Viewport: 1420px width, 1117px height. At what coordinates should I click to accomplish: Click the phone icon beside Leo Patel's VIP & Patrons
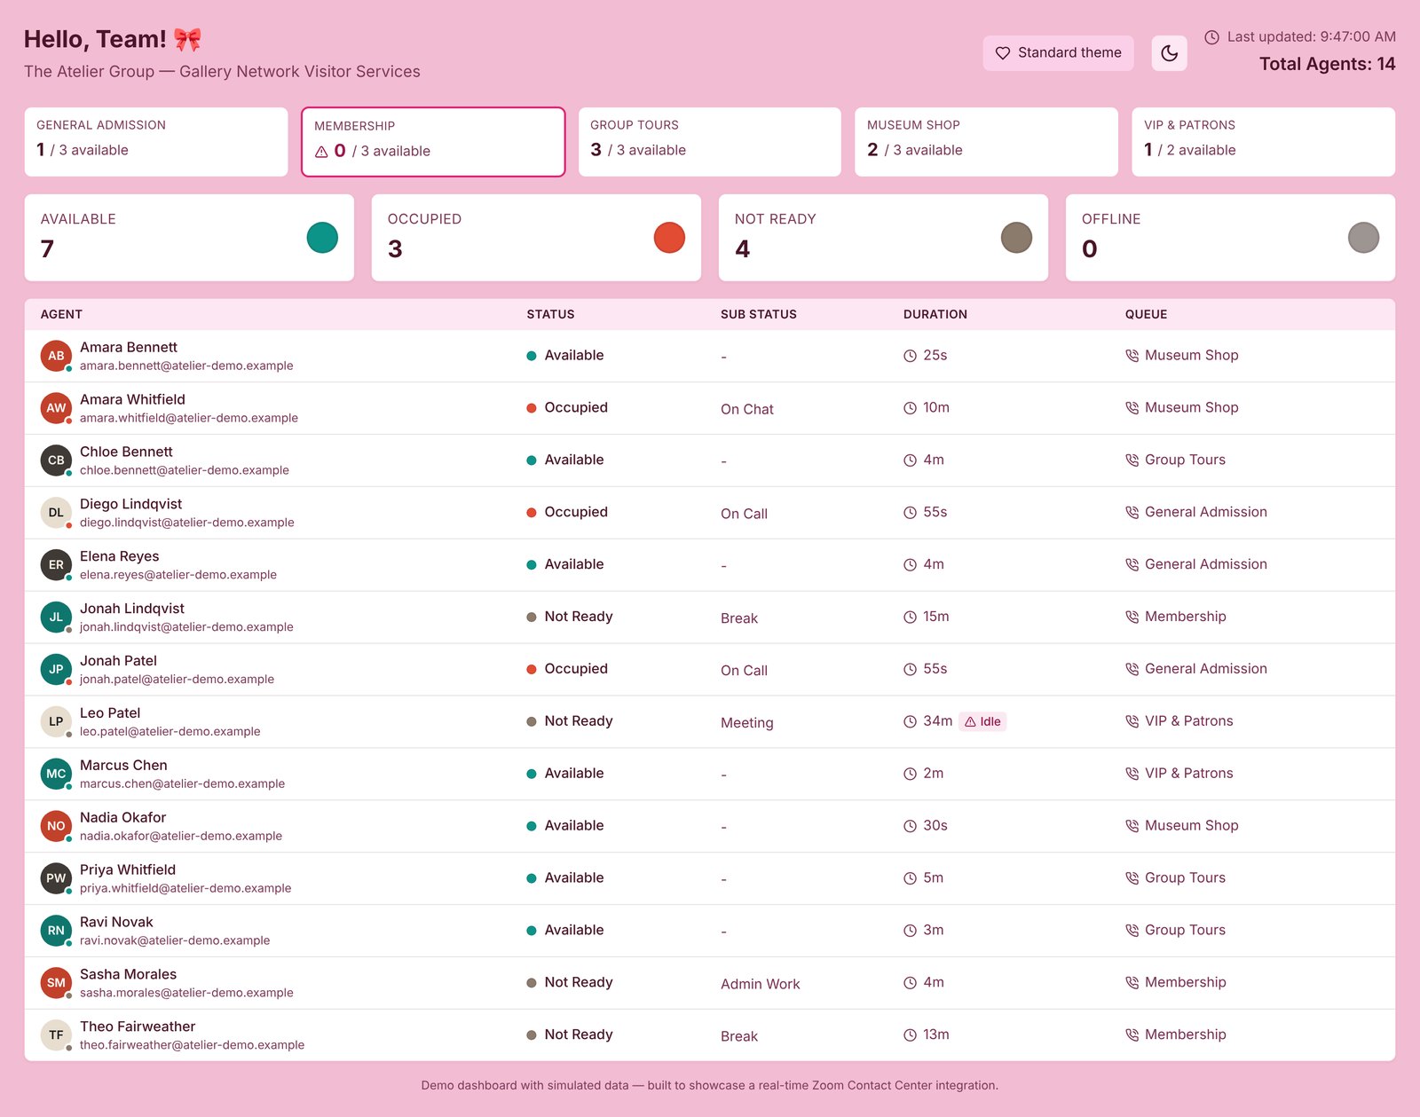(1132, 721)
